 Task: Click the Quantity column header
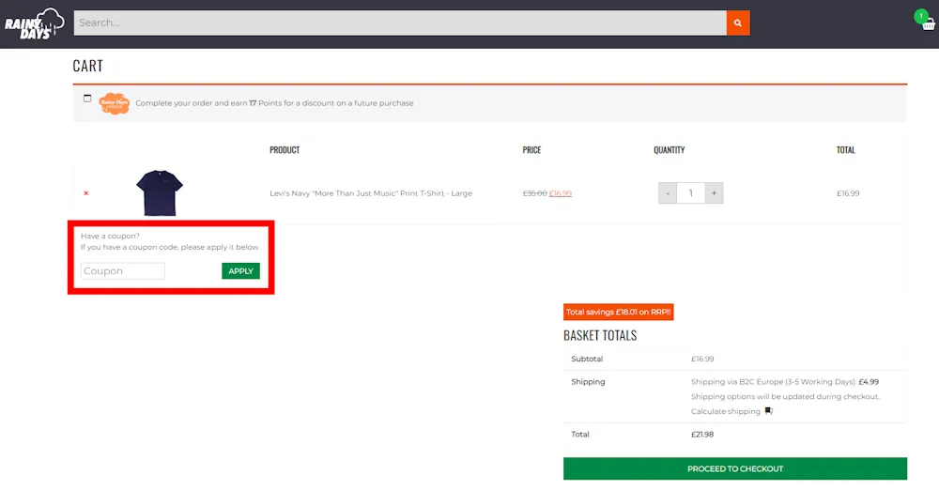[x=669, y=150]
